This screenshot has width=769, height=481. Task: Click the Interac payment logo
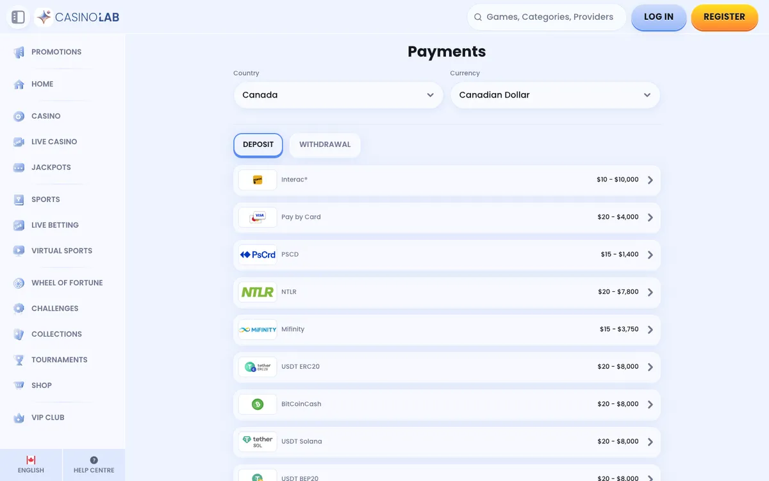click(x=258, y=180)
